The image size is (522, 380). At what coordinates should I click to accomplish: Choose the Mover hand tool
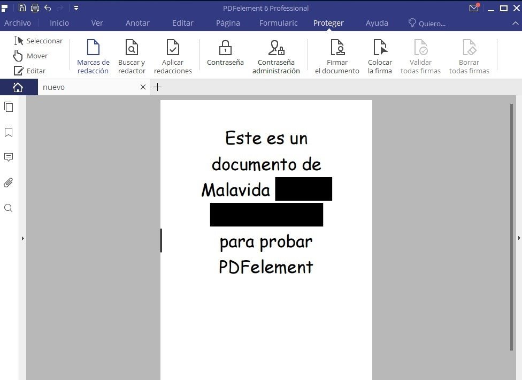[30, 56]
